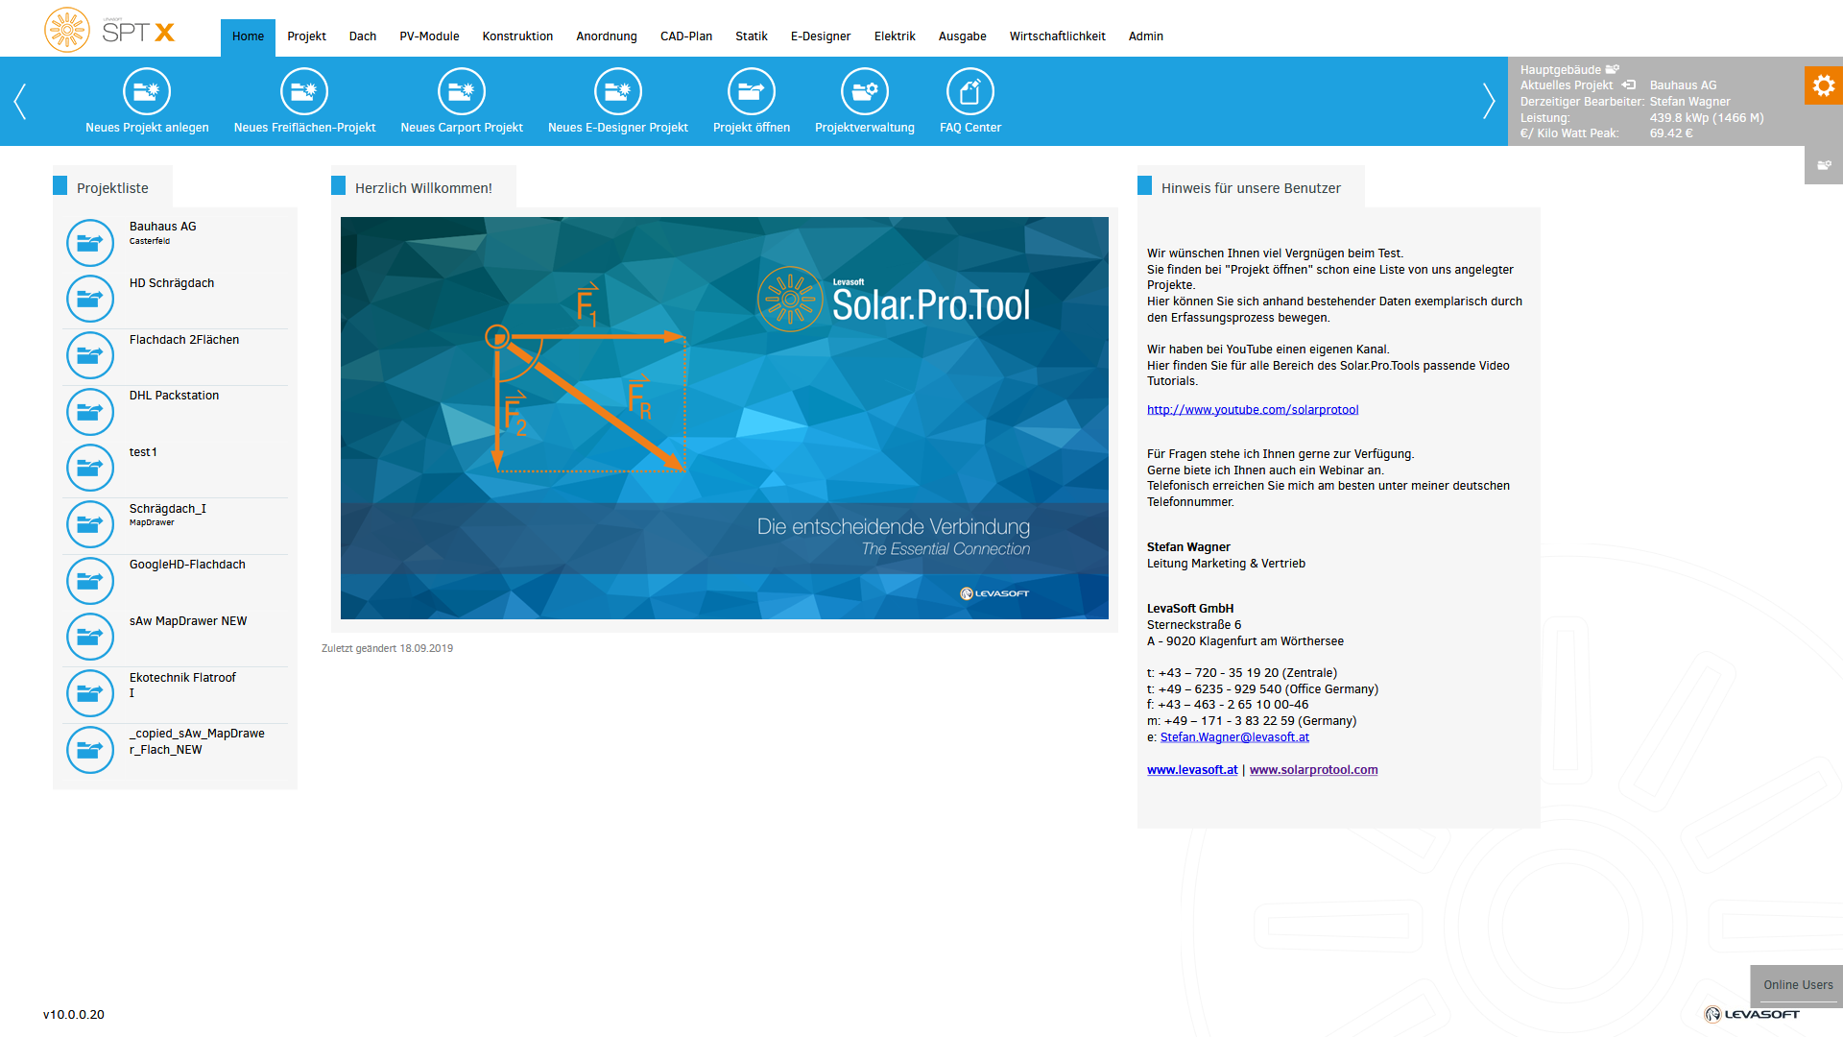Viewport: 1843px width, 1037px height.
Task: Open the E-Designer tab
Action: (821, 36)
